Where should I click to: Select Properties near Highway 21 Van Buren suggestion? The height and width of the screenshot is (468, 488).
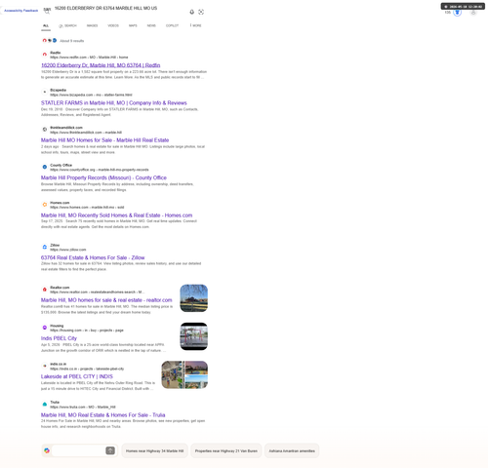coord(226,450)
